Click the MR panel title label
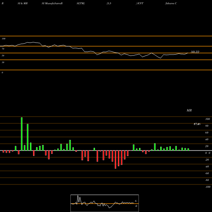 pos(189,110)
